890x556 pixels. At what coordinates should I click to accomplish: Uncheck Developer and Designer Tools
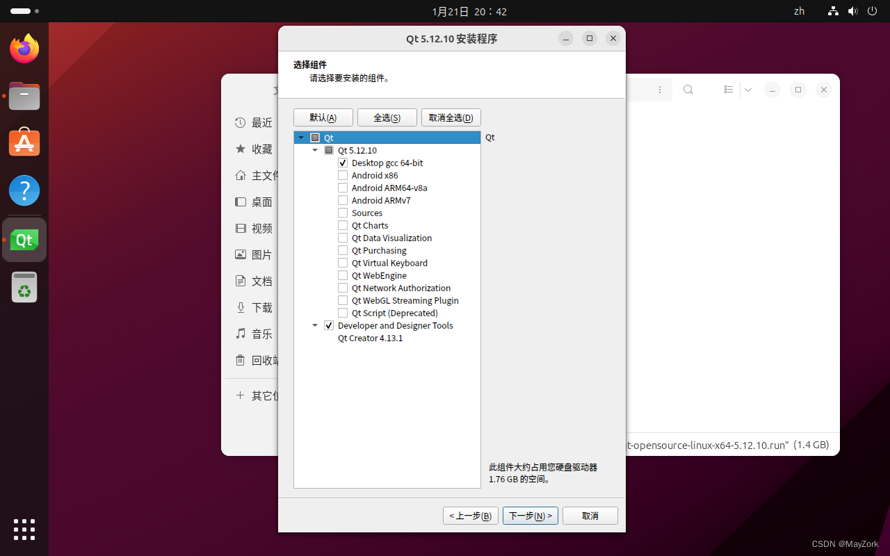329,326
